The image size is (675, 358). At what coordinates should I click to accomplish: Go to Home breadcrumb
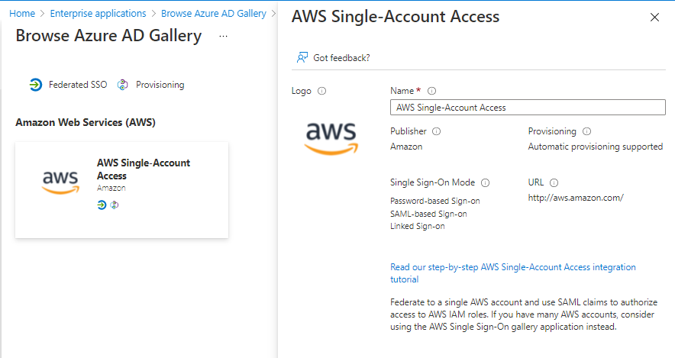[21, 13]
